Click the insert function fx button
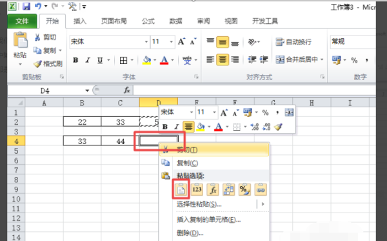This screenshot has height=241, width=387. point(127,90)
